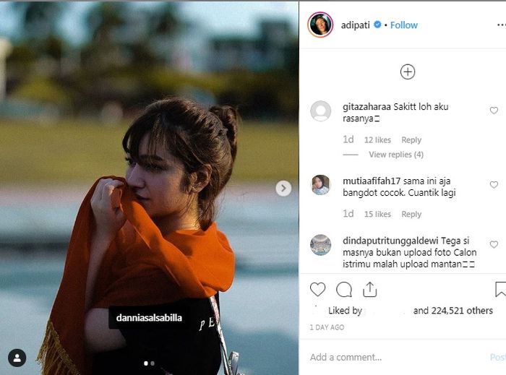This screenshot has height=375, width=506.
Task: Open mutiaafifah17's profile avatar
Action: (x=320, y=185)
